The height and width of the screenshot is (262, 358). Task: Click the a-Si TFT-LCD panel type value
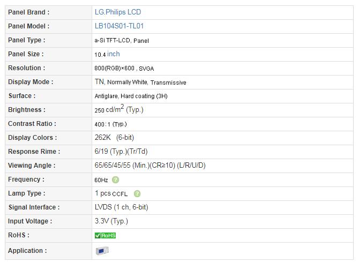[121, 40]
